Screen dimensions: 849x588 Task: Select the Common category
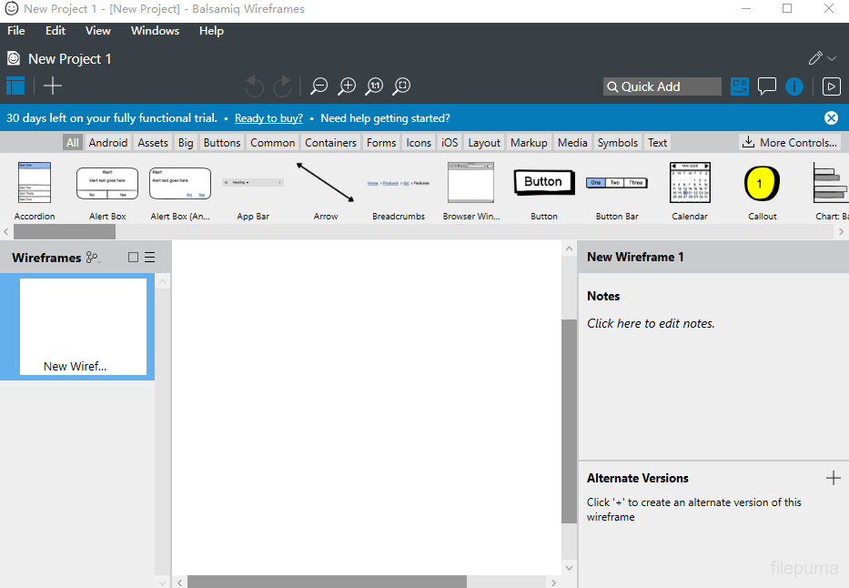pyautogui.click(x=272, y=142)
